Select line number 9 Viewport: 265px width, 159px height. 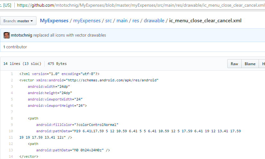12,125
